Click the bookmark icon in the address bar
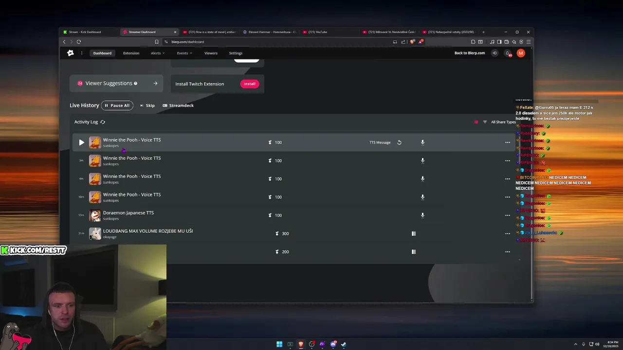Screen dimensions: 623x350 [x=157, y=42]
